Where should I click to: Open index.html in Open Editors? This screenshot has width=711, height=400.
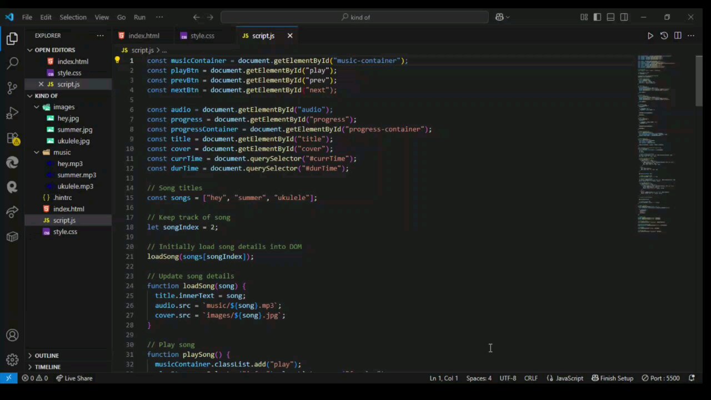tap(72, 62)
